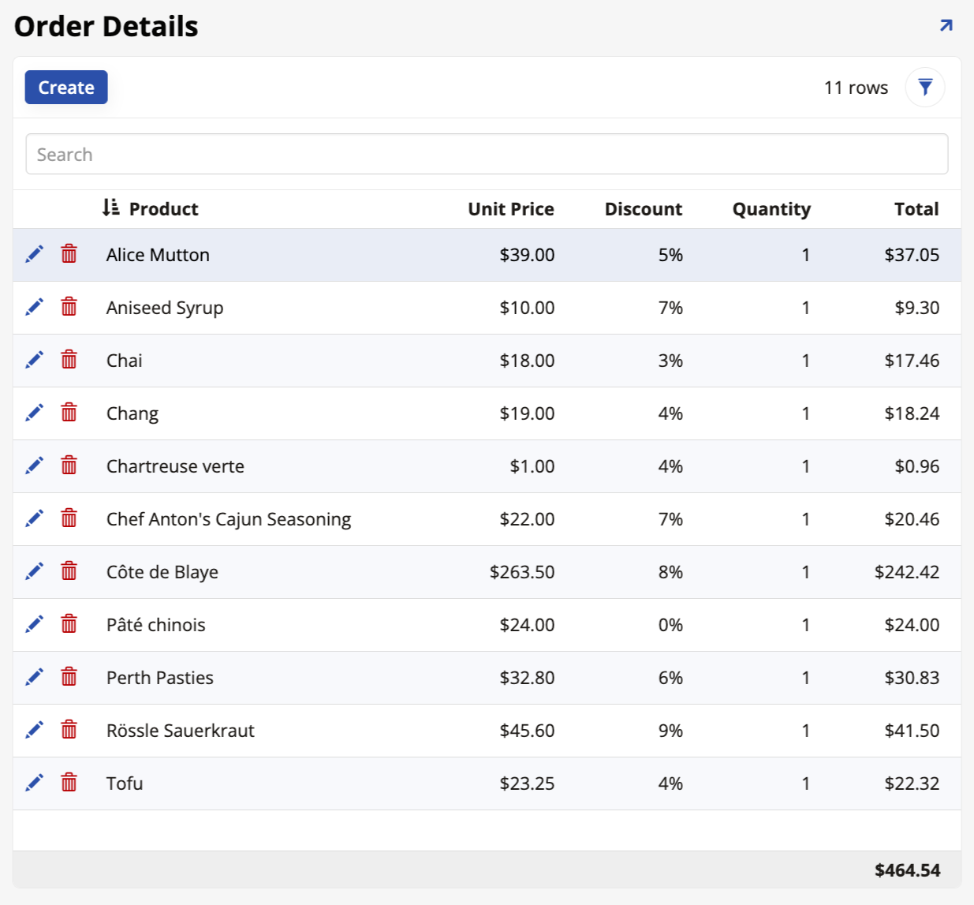This screenshot has height=905, width=974.
Task: Edit the Alice Mutton order line
Action: click(x=35, y=254)
